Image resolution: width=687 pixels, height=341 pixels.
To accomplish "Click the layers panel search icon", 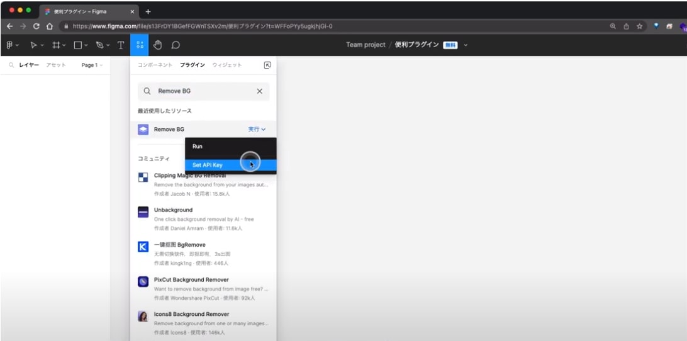I will pos(11,65).
